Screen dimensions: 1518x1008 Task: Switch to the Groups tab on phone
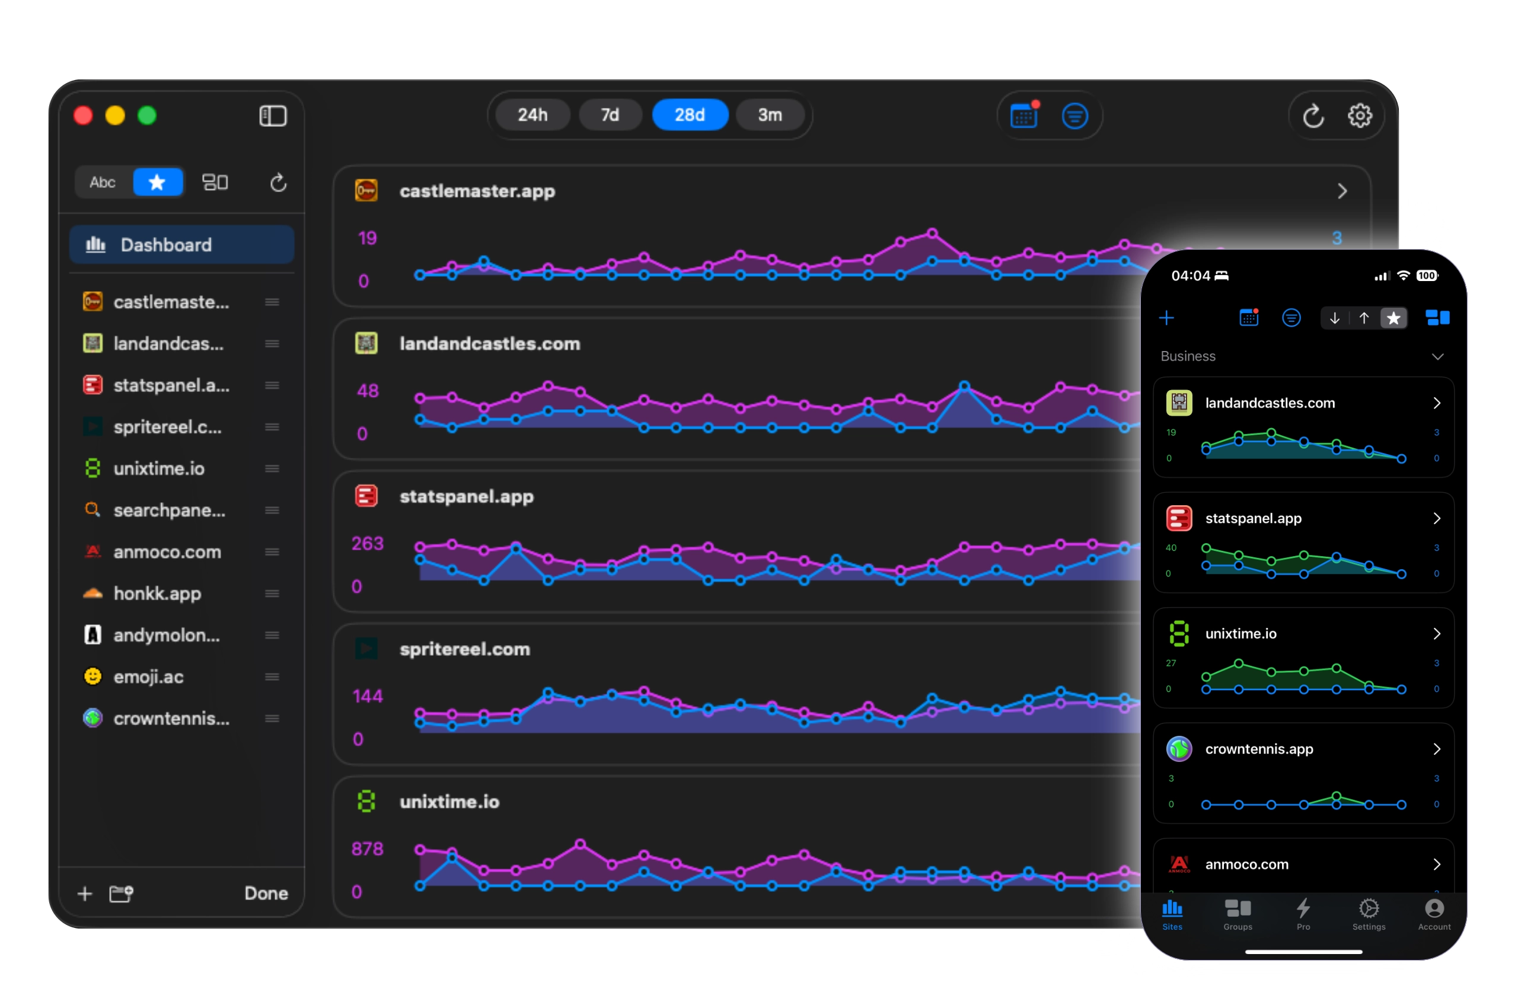pyautogui.click(x=1237, y=916)
